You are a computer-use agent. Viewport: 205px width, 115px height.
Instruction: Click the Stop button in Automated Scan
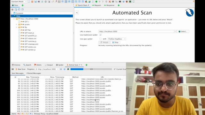[x=115, y=42]
